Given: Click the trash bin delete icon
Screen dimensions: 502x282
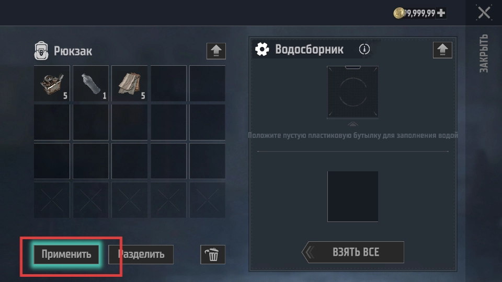Looking at the screenshot, I should [x=213, y=254].
